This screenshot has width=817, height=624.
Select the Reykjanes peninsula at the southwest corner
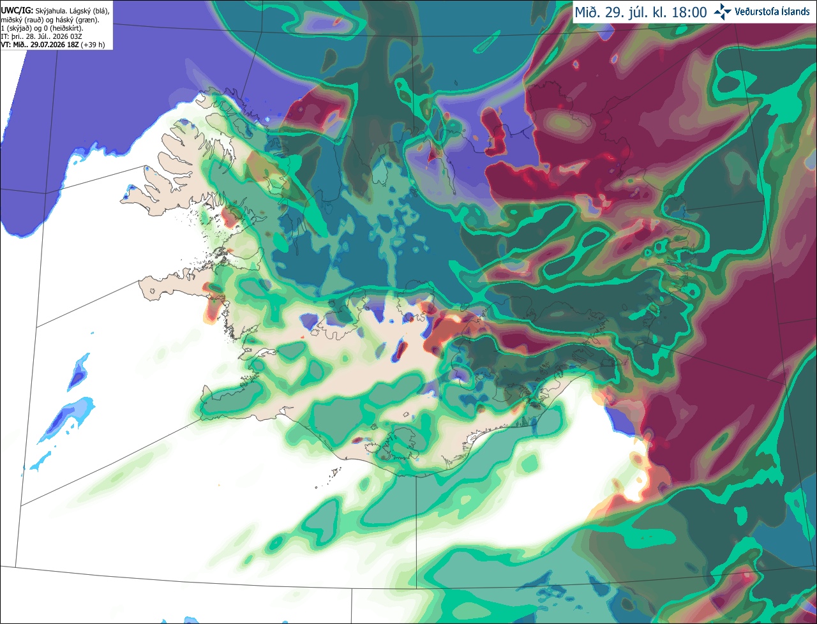pos(220,402)
